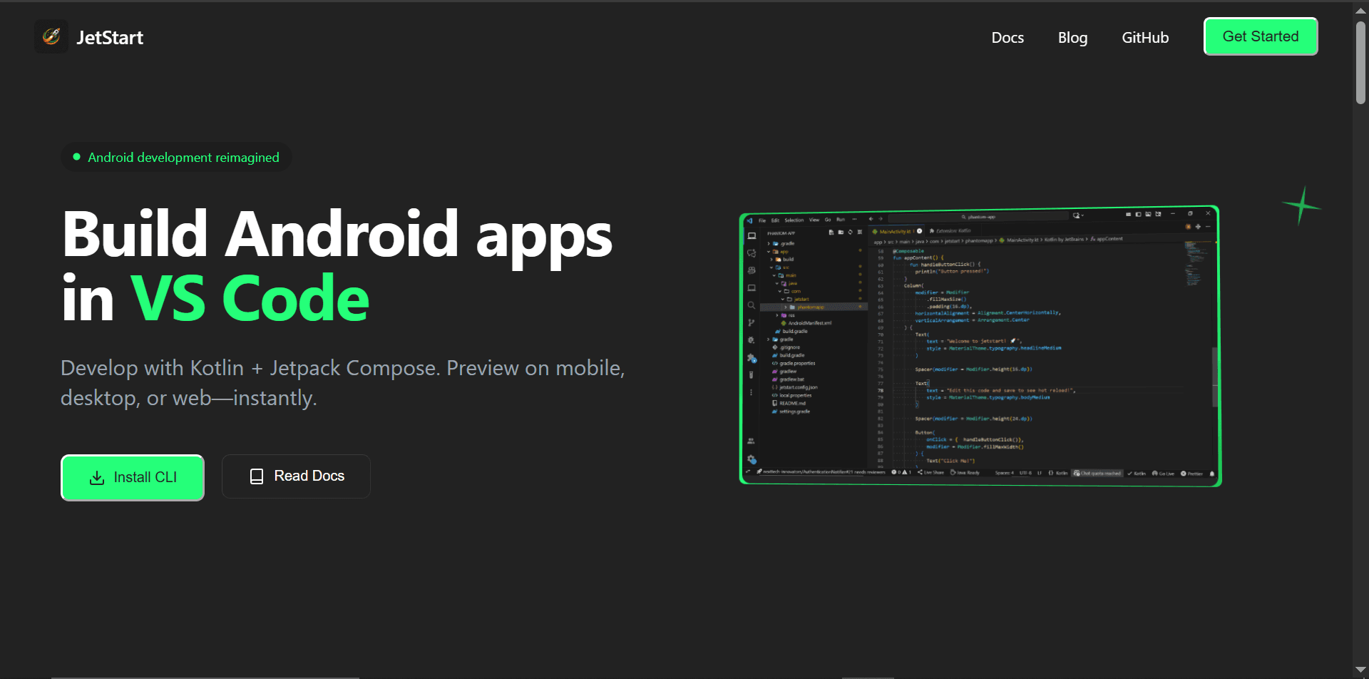Click the scroll down arrow of the page
Viewport: 1369px width, 679px height.
1360,670
